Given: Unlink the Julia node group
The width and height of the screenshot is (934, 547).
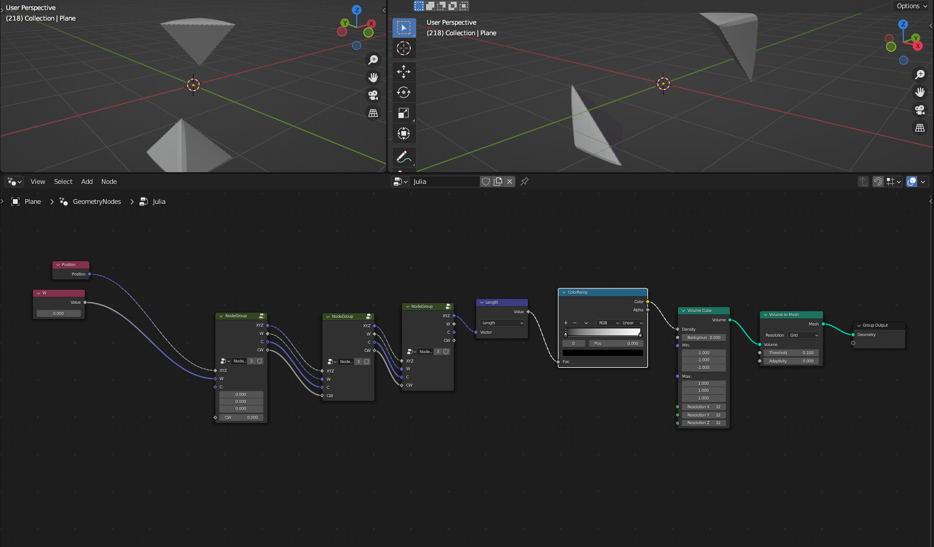Looking at the screenshot, I should 510,182.
